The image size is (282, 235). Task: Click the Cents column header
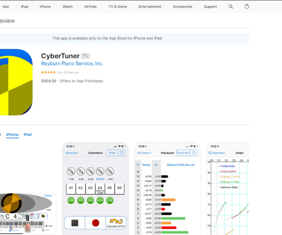(146, 165)
